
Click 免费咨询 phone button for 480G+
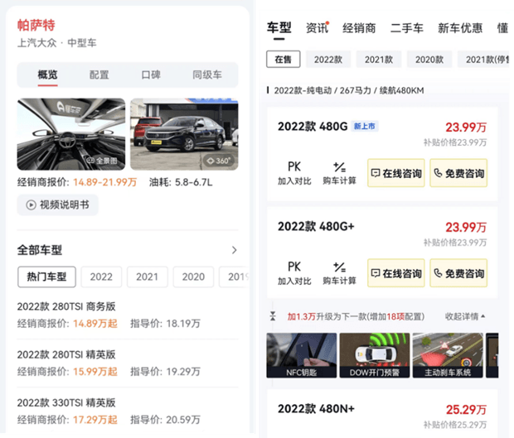point(458,273)
